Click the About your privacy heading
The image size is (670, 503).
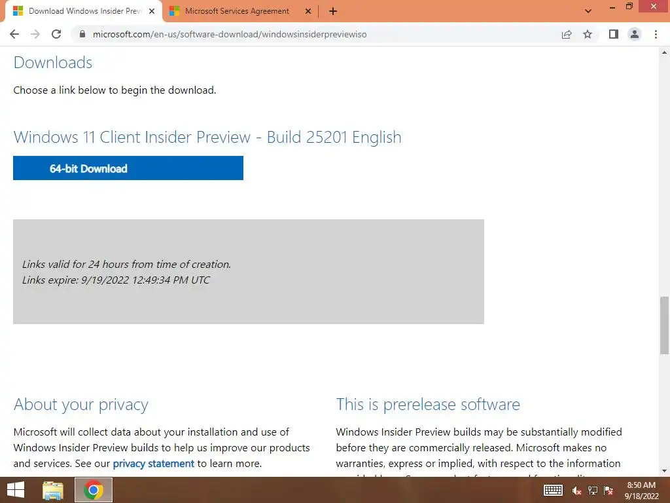(x=80, y=405)
